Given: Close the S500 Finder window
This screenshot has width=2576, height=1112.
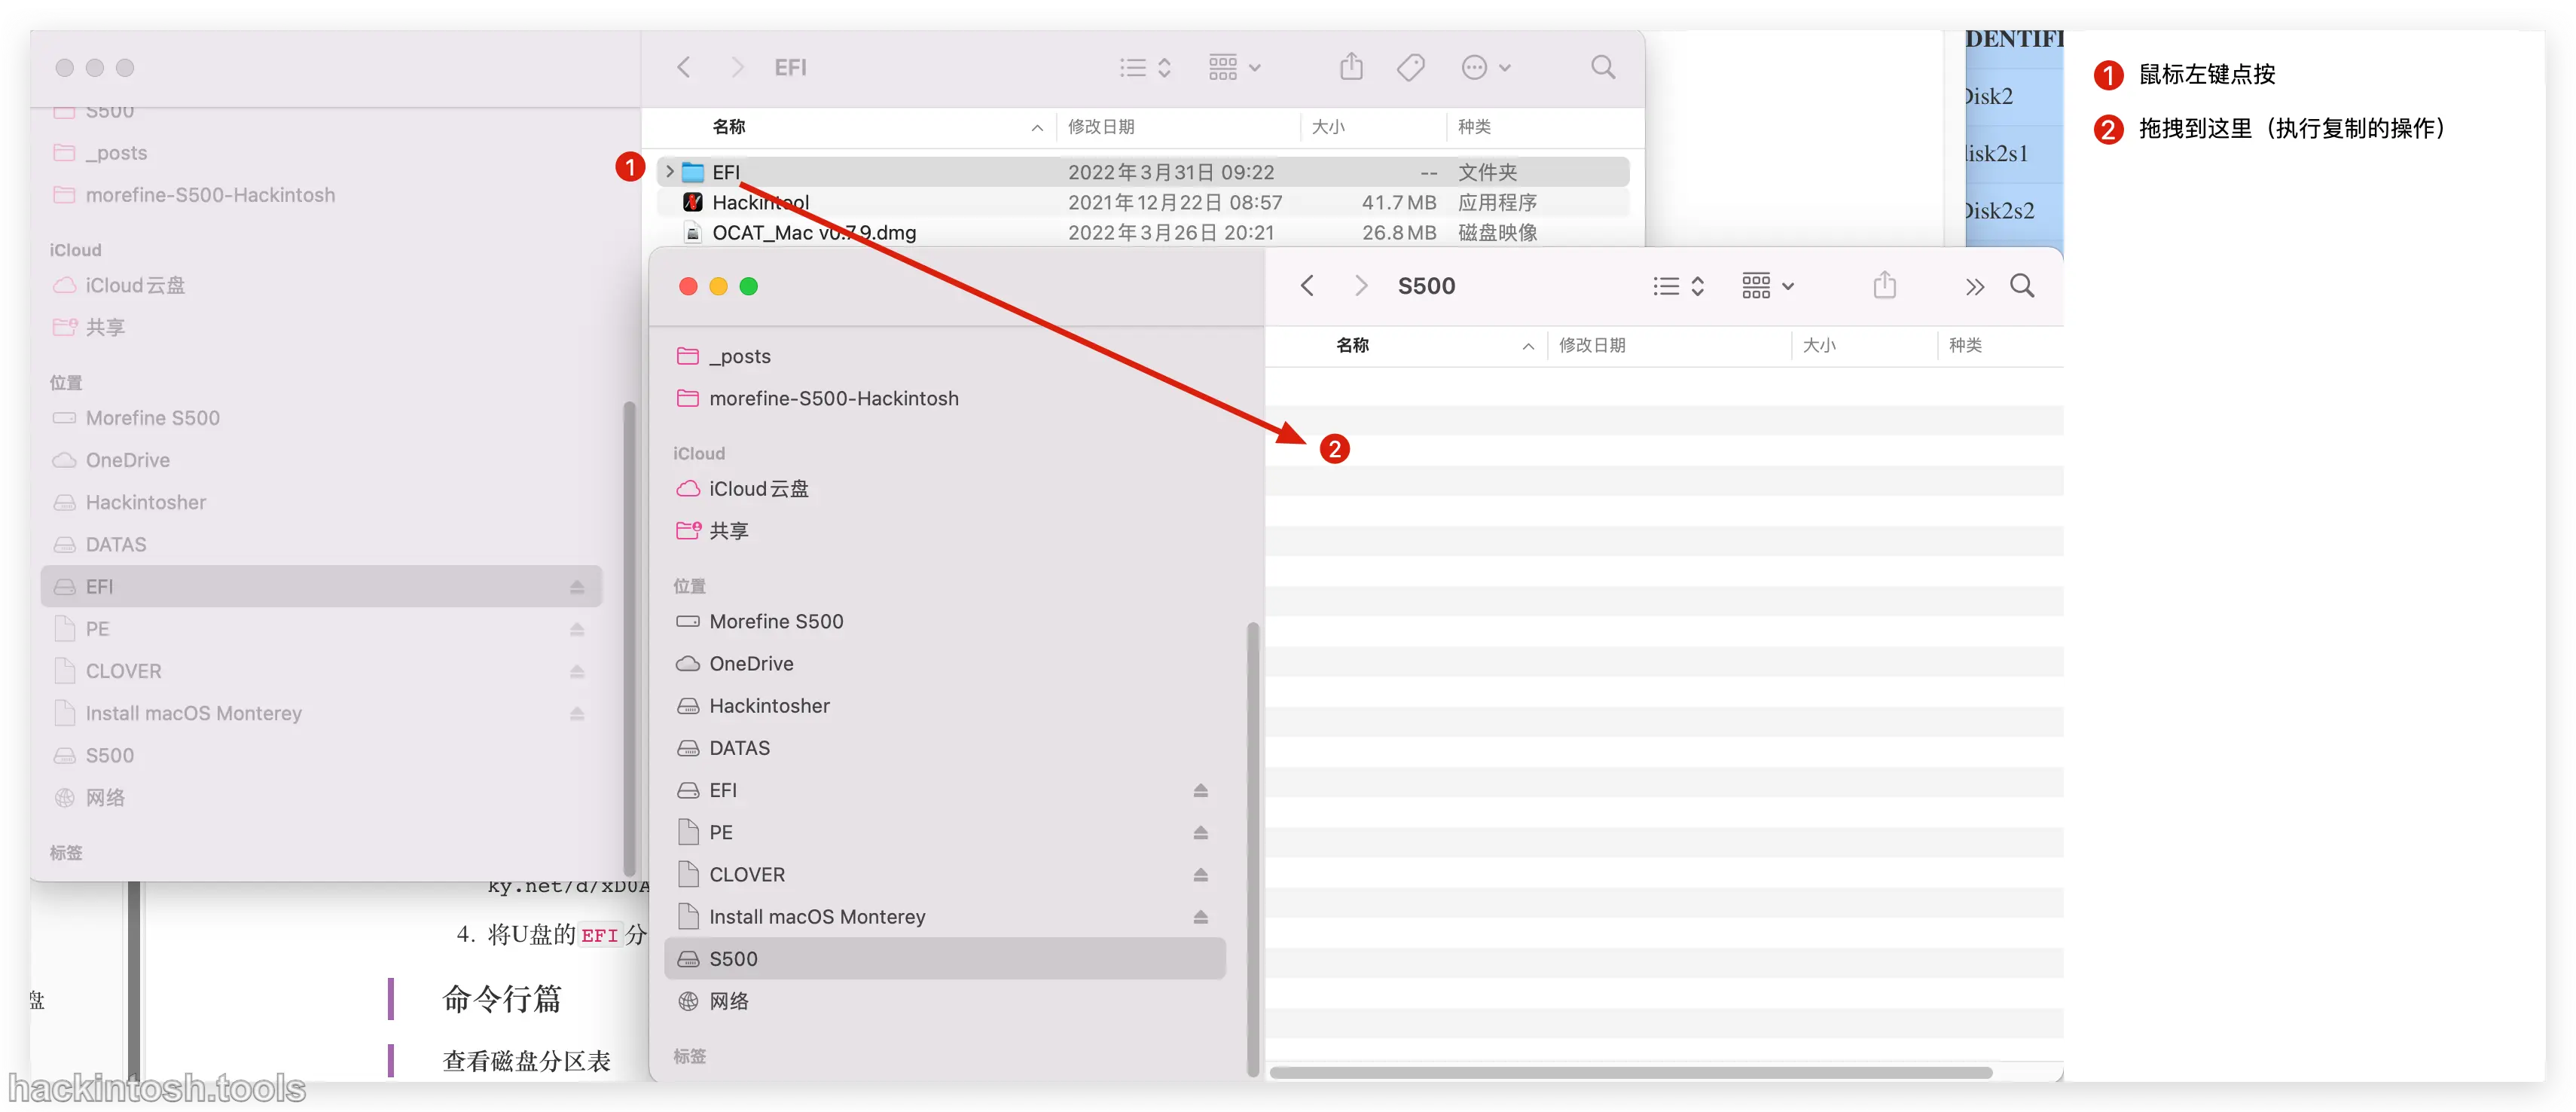Looking at the screenshot, I should 688,286.
